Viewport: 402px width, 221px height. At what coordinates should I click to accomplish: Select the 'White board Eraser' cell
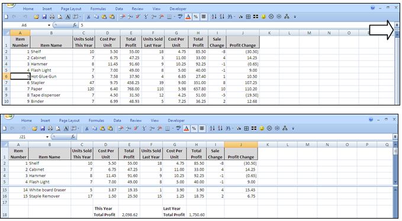50,190
